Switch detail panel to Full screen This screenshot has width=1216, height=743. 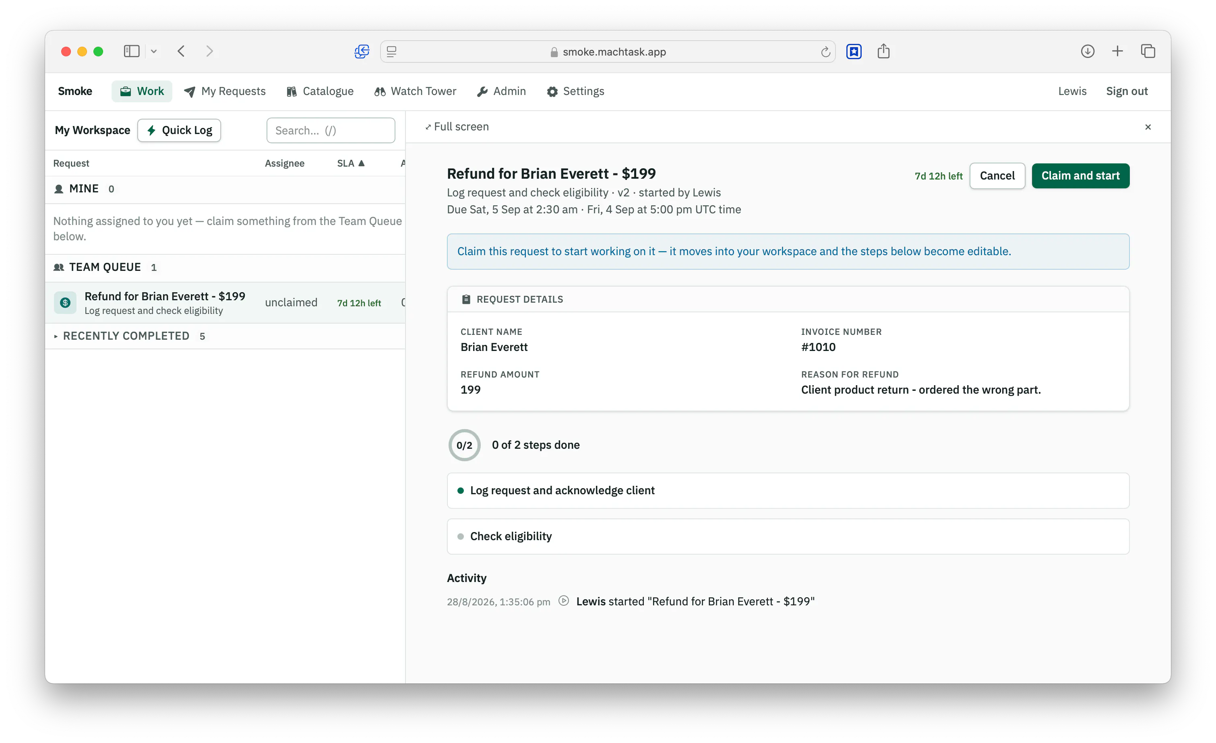click(x=457, y=127)
